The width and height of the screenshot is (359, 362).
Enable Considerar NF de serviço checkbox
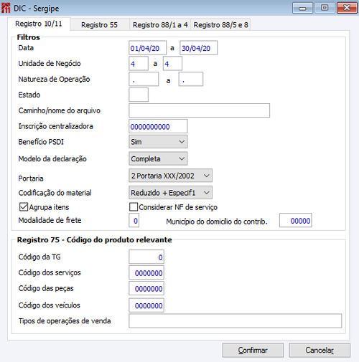(134, 207)
